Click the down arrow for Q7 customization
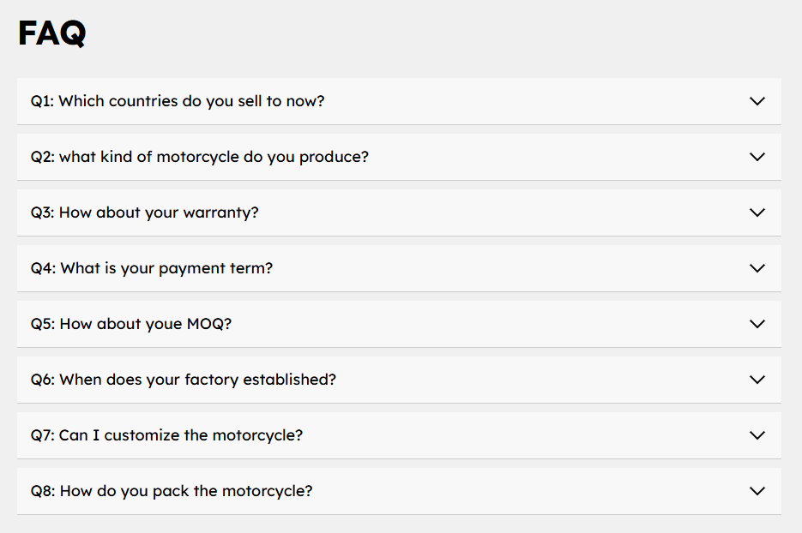The height and width of the screenshot is (533, 802). 757,435
